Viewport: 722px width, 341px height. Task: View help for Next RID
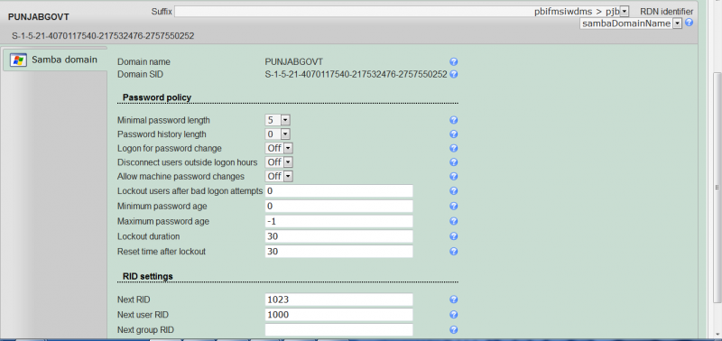(454, 300)
